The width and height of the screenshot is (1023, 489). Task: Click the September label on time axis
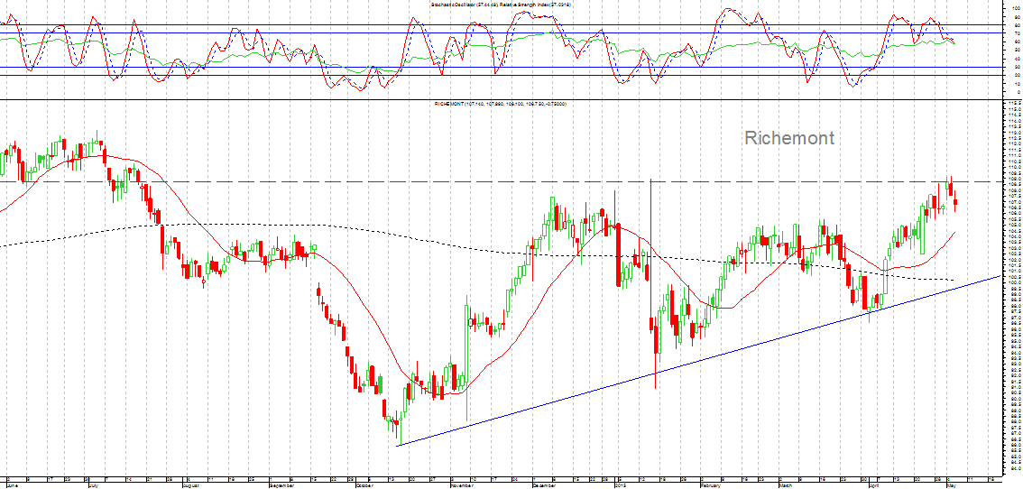[281, 485]
